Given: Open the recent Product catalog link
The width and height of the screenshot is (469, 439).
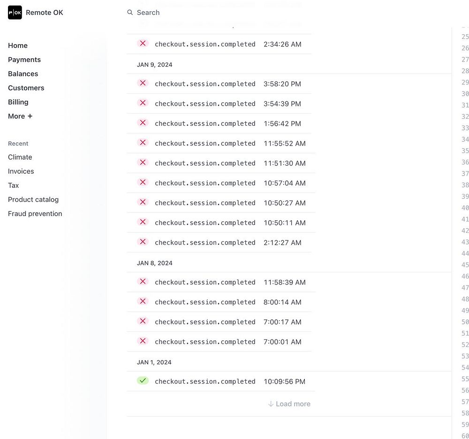Looking at the screenshot, I should pyautogui.click(x=33, y=200).
